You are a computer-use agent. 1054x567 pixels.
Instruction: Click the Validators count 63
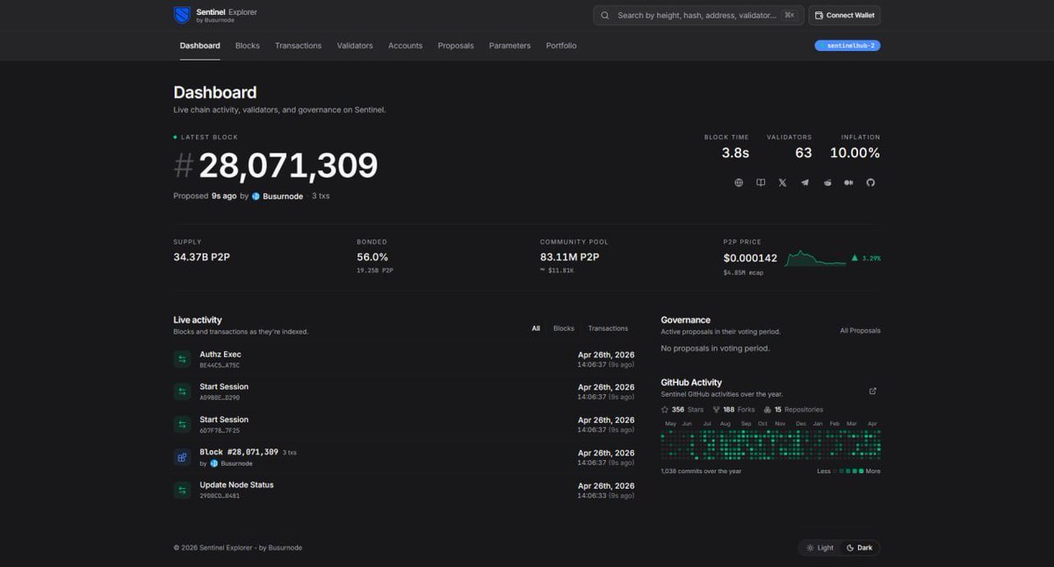tap(804, 153)
